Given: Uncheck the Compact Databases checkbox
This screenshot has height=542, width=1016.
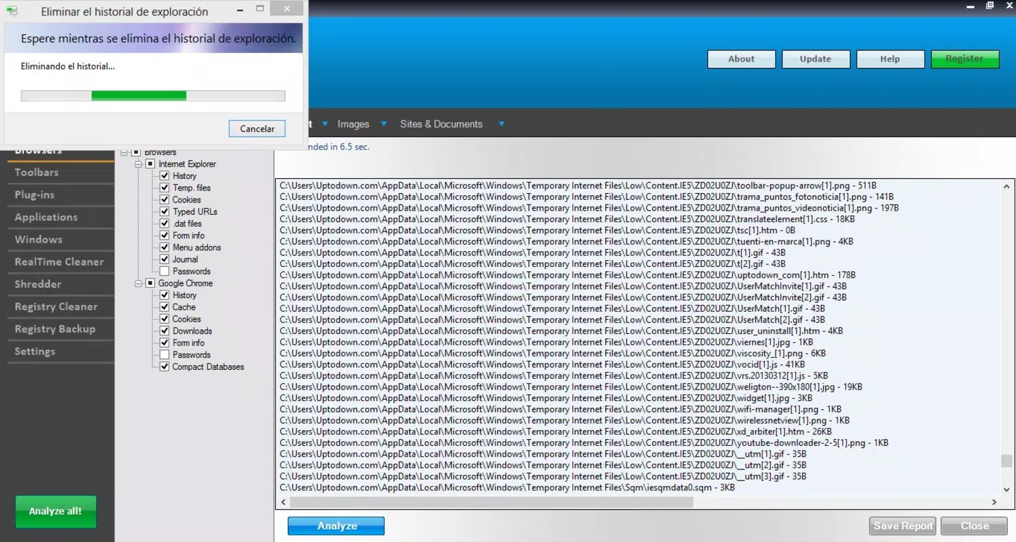Looking at the screenshot, I should tap(164, 367).
